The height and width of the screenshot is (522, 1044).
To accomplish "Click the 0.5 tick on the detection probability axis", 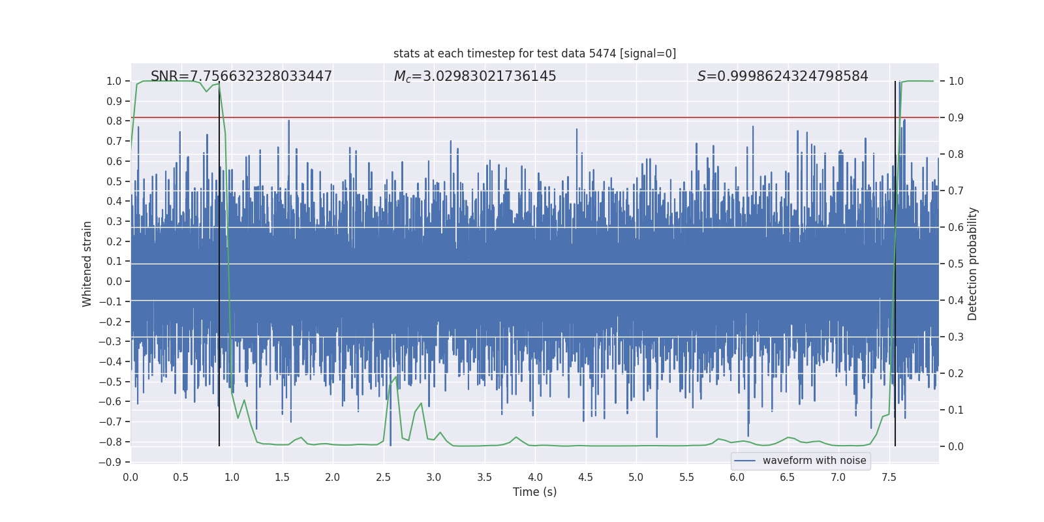I will (956, 264).
